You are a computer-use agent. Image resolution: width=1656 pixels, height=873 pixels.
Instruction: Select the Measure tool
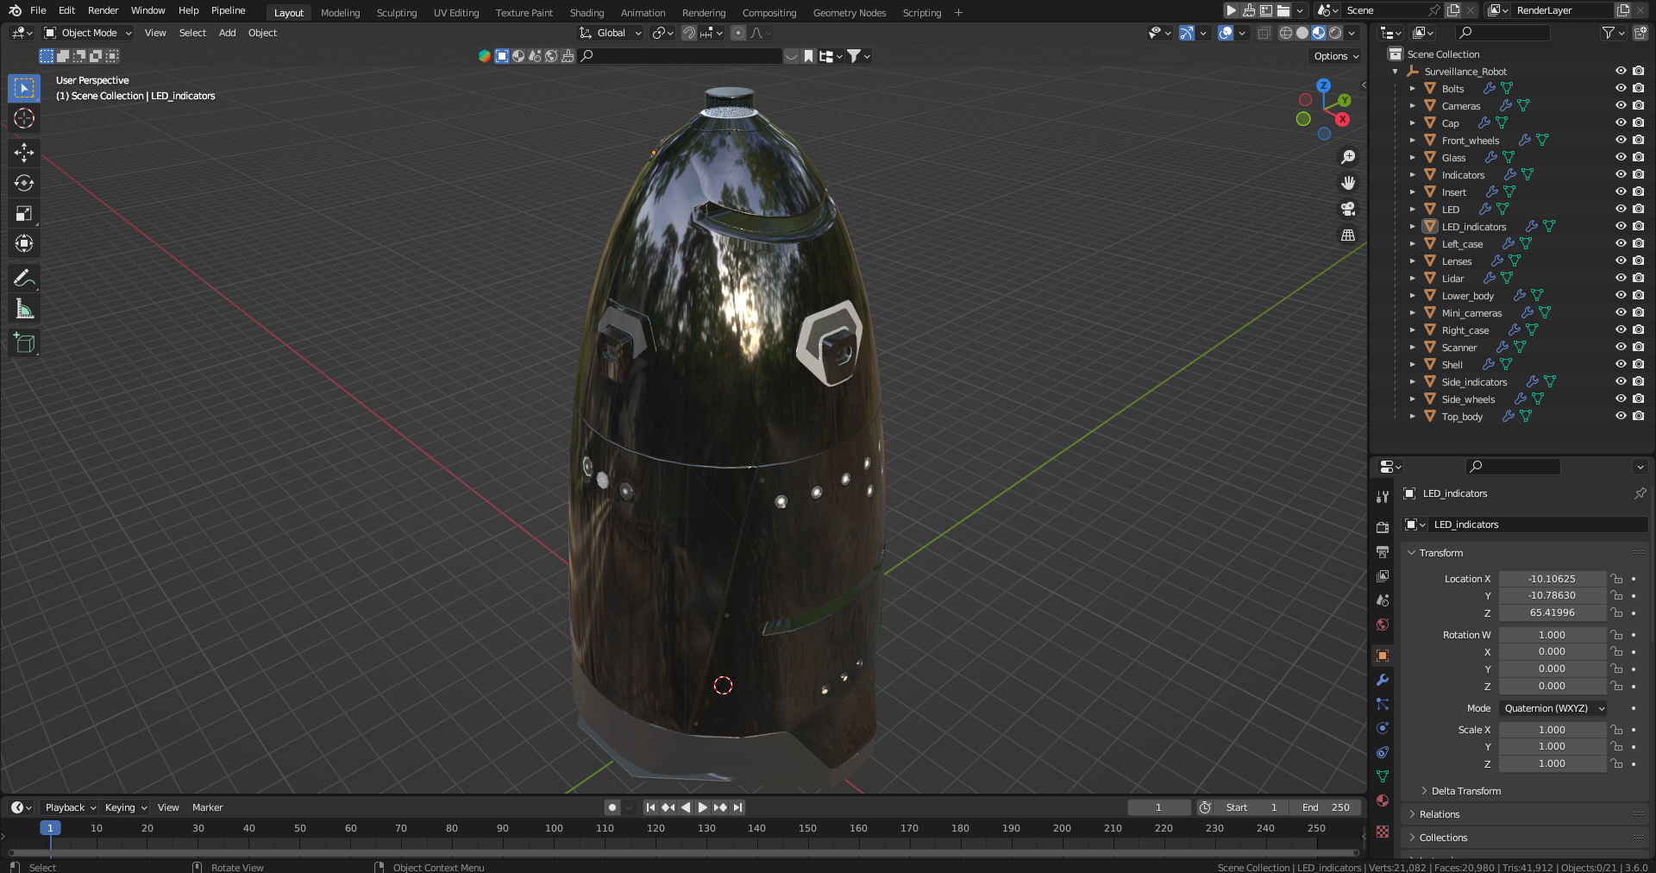pyautogui.click(x=24, y=309)
